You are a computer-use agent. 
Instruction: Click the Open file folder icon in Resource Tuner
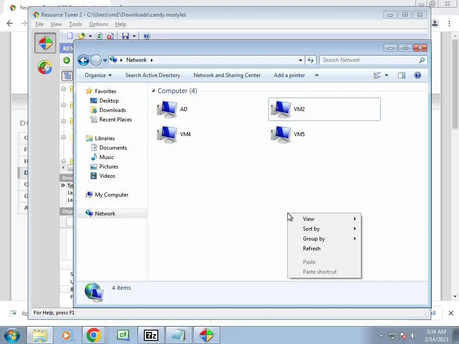pos(82,36)
